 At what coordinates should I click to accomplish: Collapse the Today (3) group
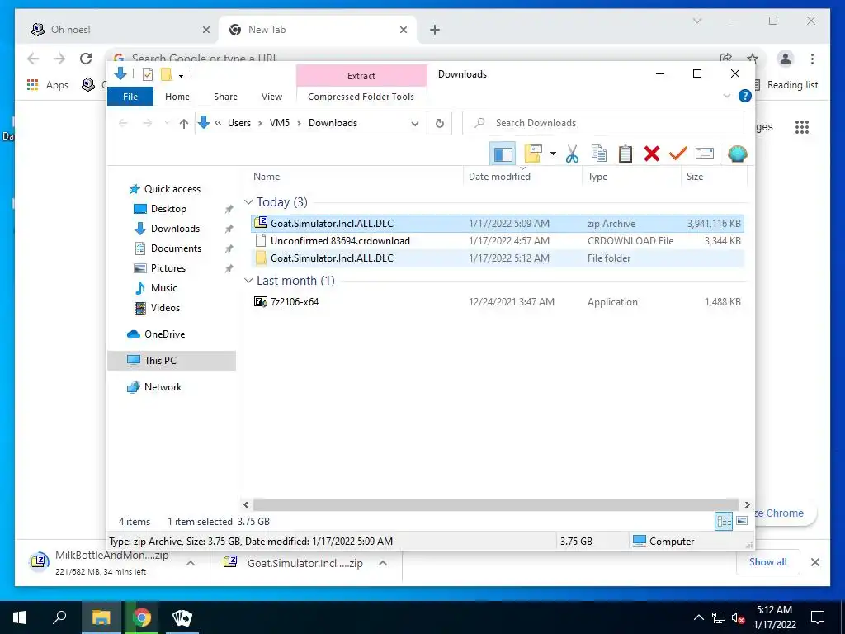[x=248, y=201]
